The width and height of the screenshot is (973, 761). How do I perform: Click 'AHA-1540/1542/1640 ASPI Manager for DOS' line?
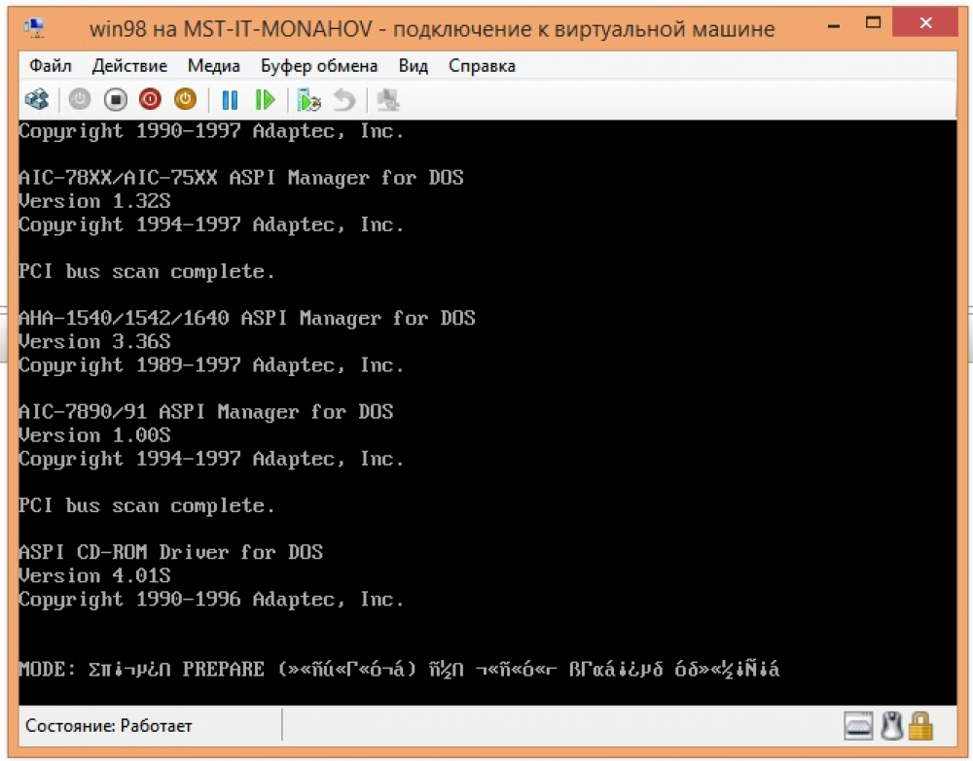click(247, 319)
